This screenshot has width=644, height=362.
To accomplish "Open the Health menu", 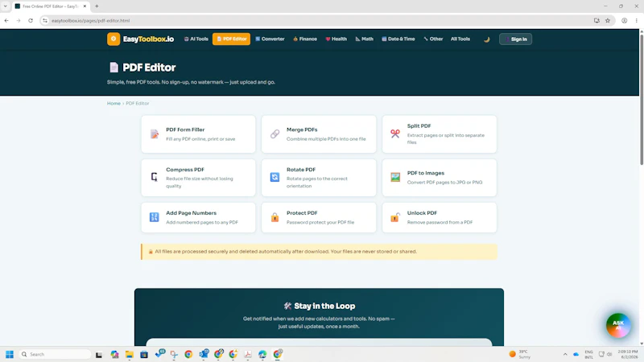I will click(x=336, y=39).
